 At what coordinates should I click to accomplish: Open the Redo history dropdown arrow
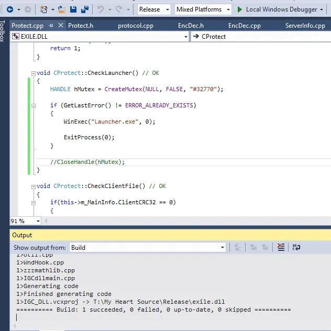click(x=128, y=9)
